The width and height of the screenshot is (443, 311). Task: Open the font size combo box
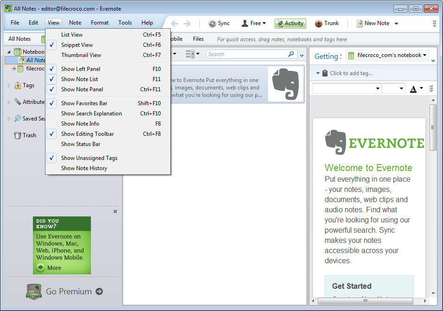(x=393, y=89)
